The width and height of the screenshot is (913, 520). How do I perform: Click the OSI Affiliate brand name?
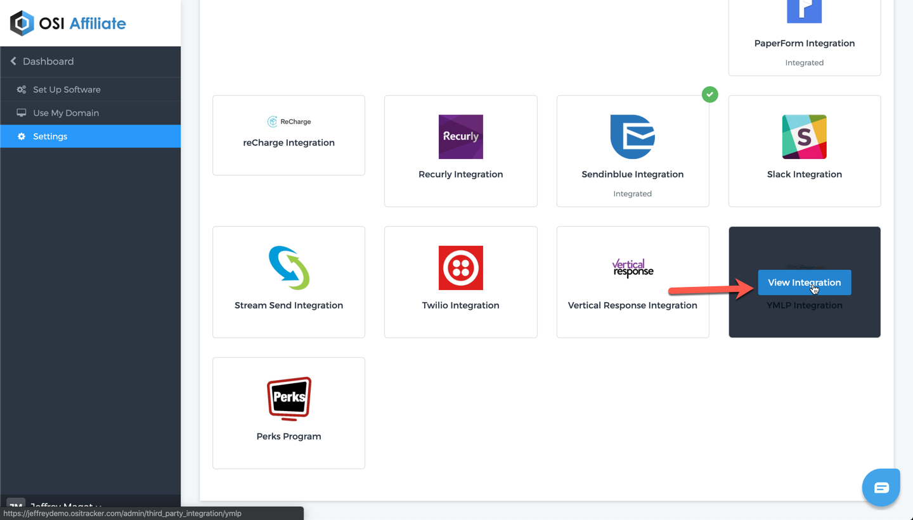point(82,23)
